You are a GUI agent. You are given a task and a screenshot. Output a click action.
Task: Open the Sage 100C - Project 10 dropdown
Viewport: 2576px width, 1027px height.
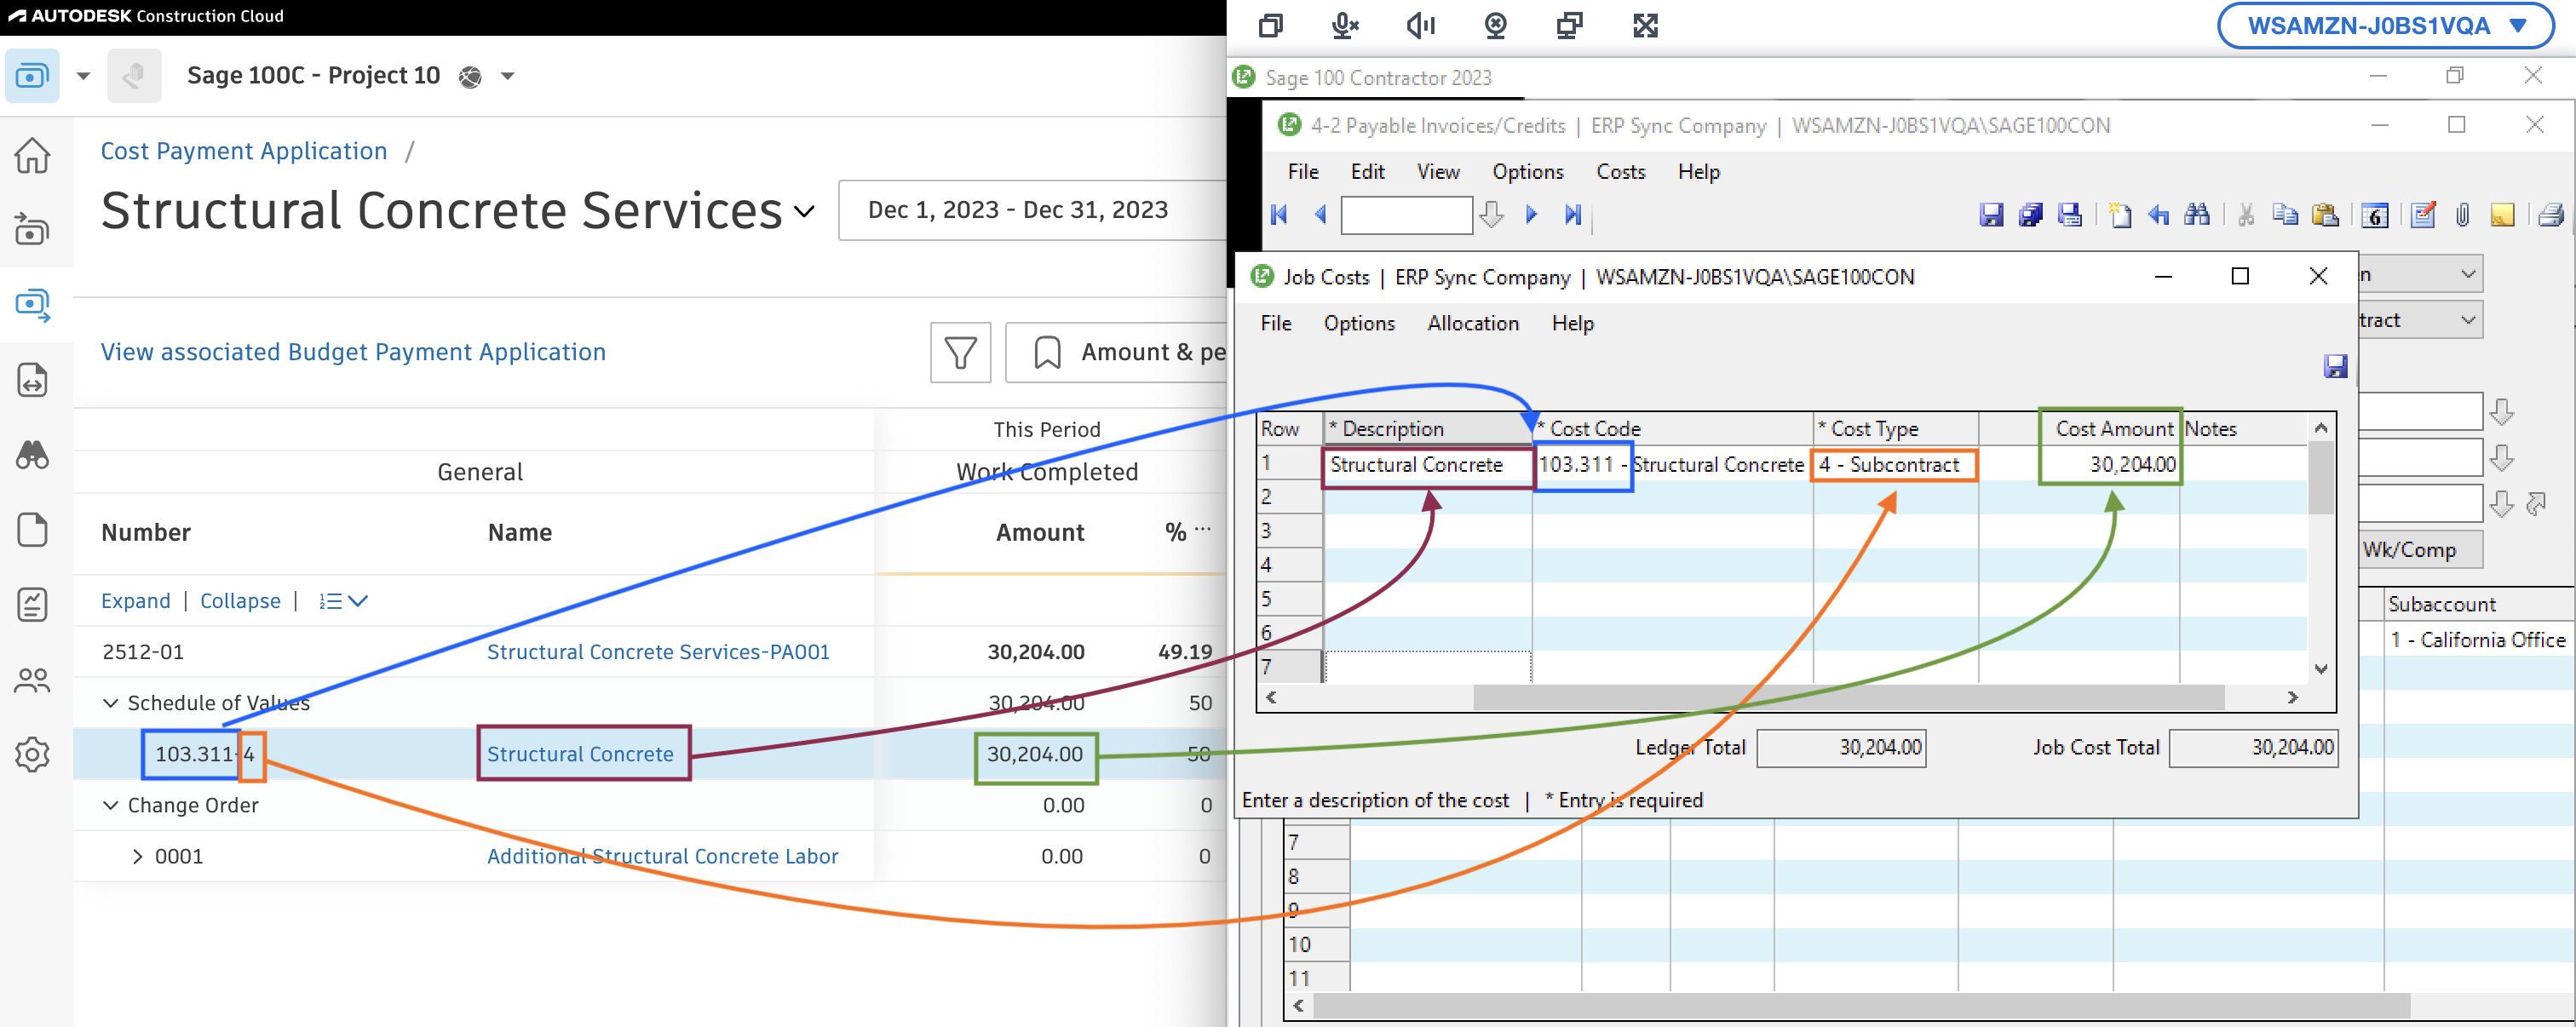point(508,76)
